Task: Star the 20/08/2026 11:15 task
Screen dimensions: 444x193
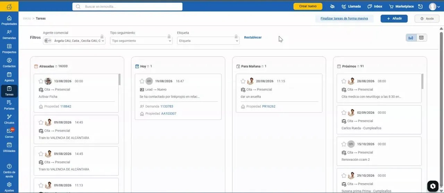Action: pos(243,81)
